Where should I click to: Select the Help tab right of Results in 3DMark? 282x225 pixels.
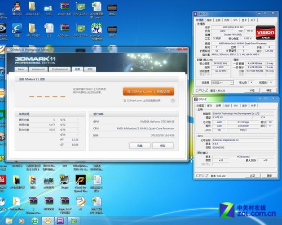point(90,69)
